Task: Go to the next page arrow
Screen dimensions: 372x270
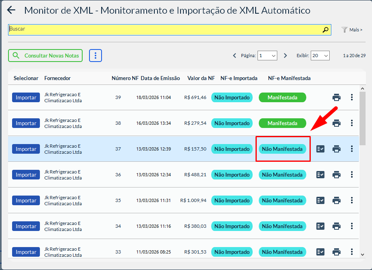Action: (x=285, y=56)
